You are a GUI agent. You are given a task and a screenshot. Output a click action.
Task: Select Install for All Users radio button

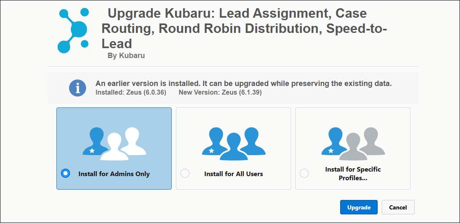(185, 173)
